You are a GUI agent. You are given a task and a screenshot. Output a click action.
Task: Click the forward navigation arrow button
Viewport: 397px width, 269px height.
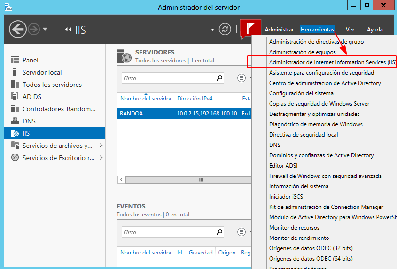(x=34, y=30)
